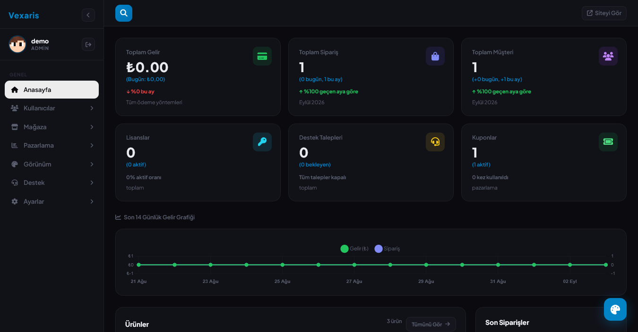638x332 pixels.
Task: Open Mağaza sidebar item
Action: (x=52, y=127)
